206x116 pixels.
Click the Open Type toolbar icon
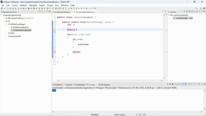48,8
